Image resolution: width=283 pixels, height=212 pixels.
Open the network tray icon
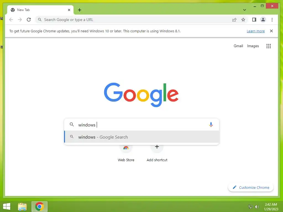tap(250, 206)
